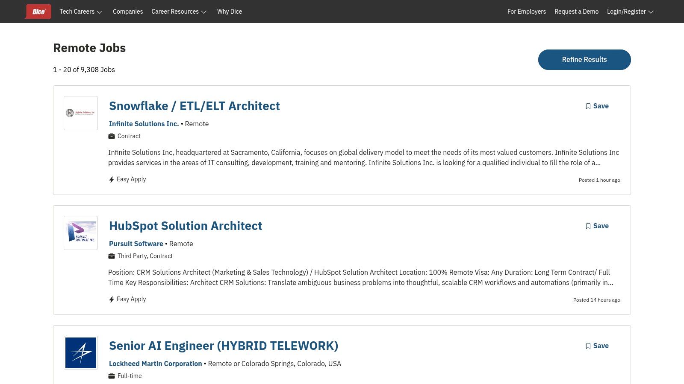Click Easy Apply lightning icon for HubSpot job
Screen dimensions: 684x384
pyautogui.click(x=112, y=300)
